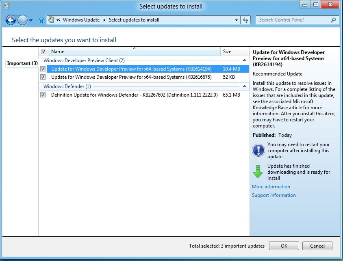Click the Cancel button
The width and height of the screenshot is (343, 261).
point(317,246)
